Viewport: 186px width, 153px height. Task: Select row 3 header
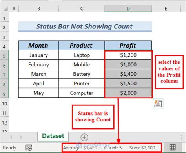[4, 36]
